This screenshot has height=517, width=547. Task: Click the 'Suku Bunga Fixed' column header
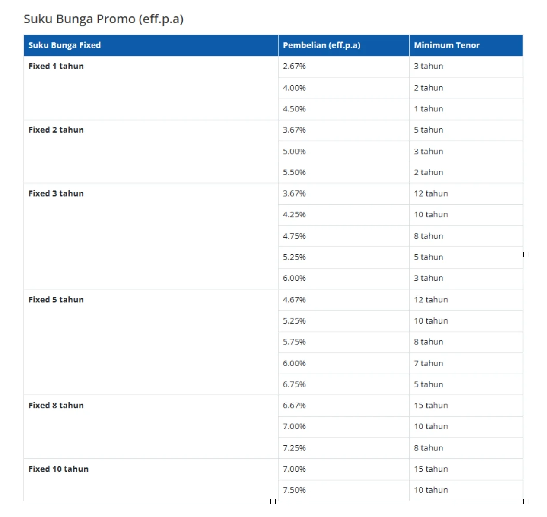[x=64, y=45]
